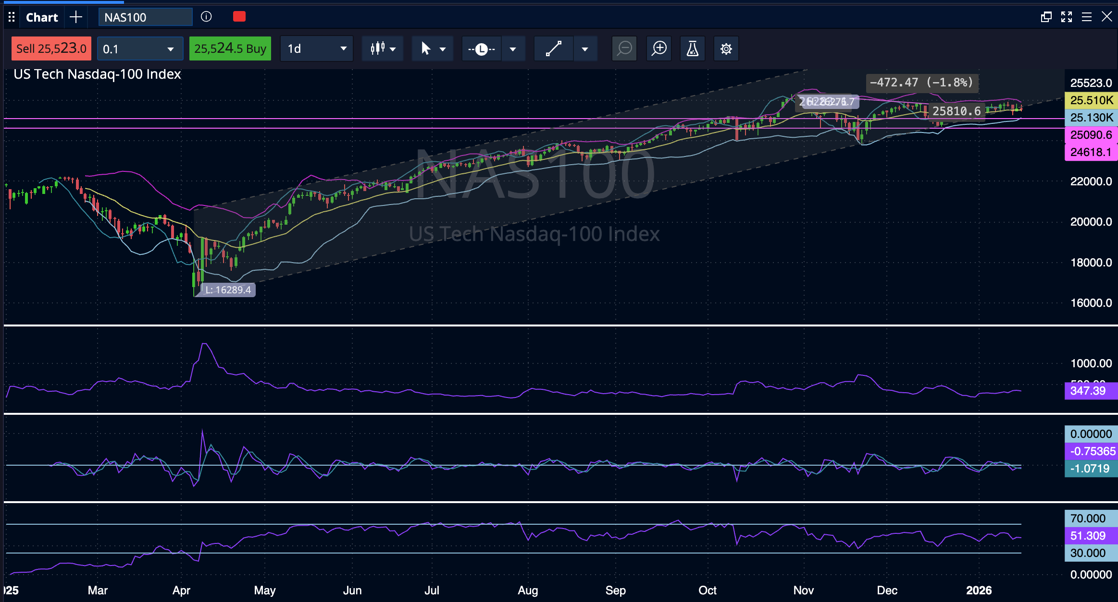Open indicators using the flask icon
This screenshot has height=602, width=1118.
[x=693, y=48]
